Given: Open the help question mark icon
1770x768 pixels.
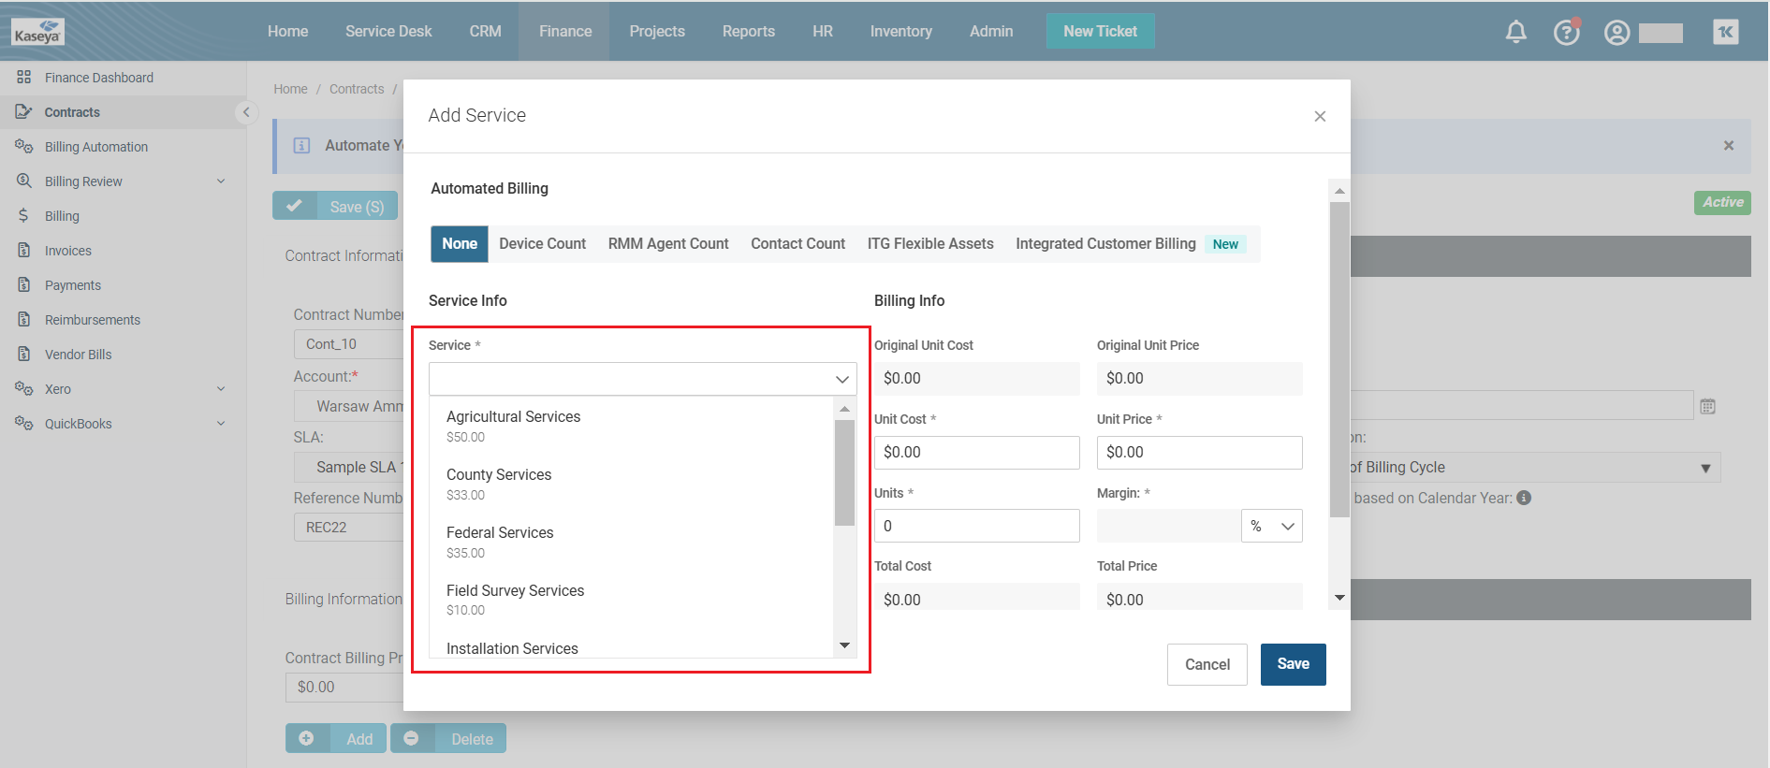Looking at the screenshot, I should pos(1566,33).
